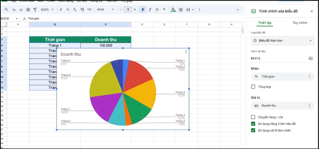The height and width of the screenshot is (149, 319).
Task: Open the cell borders menu
Action: (181, 10)
